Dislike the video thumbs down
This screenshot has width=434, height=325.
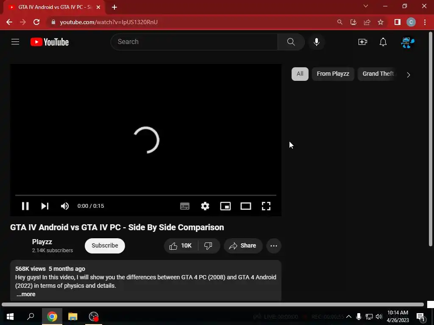click(209, 246)
